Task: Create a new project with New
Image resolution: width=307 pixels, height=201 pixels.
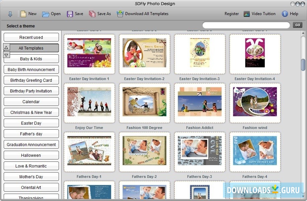Action: point(28,14)
